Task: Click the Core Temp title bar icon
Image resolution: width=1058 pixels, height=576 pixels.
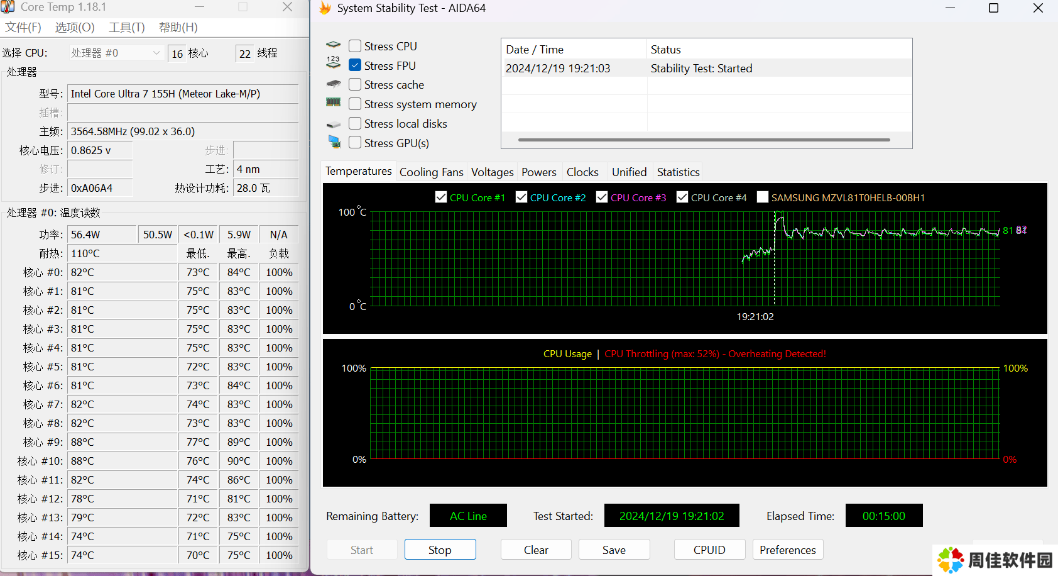Action: [x=8, y=7]
